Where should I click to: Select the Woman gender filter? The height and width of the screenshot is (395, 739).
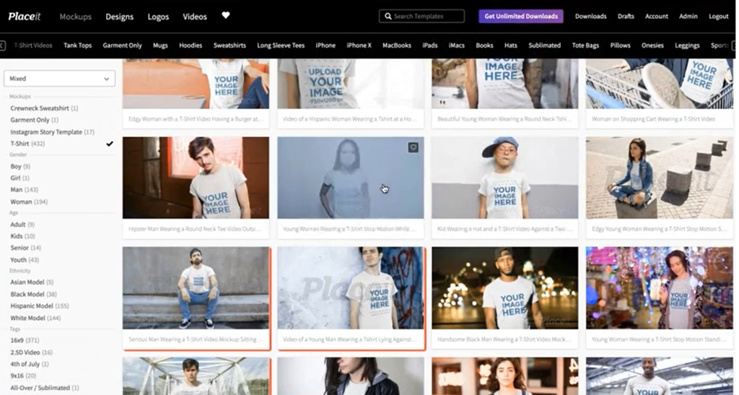click(21, 201)
